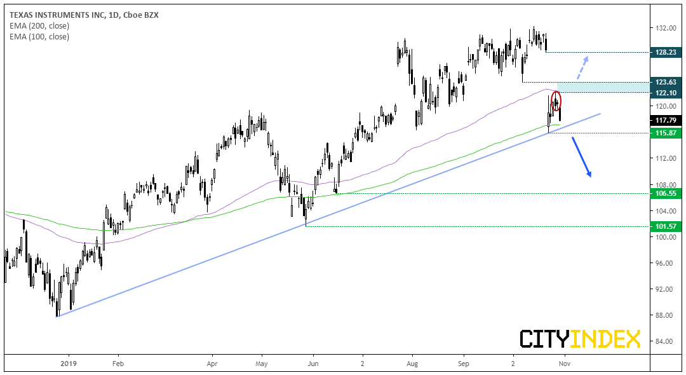The image size is (686, 375).
Task: Select the blue ascending trendline
Action: [x=328, y=215]
